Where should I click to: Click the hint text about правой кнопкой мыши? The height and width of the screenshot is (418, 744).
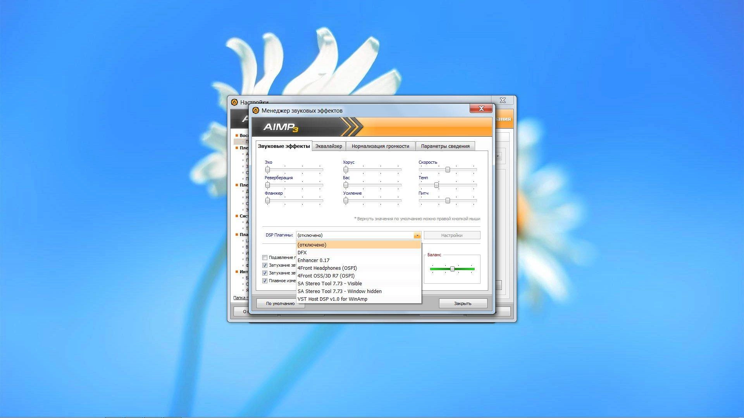[417, 219]
